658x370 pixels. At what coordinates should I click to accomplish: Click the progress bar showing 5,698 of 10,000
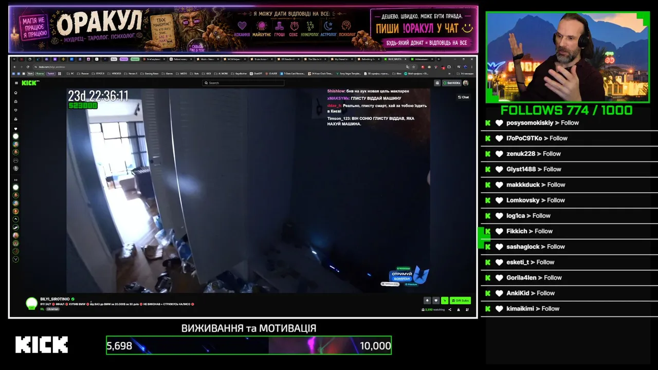pyautogui.click(x=249, y=345)
